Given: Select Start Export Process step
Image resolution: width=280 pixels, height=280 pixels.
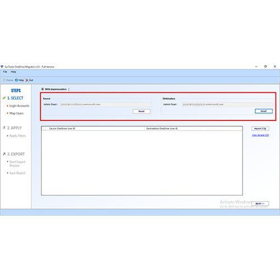Looking at the screenshot, I should point(17,164).
